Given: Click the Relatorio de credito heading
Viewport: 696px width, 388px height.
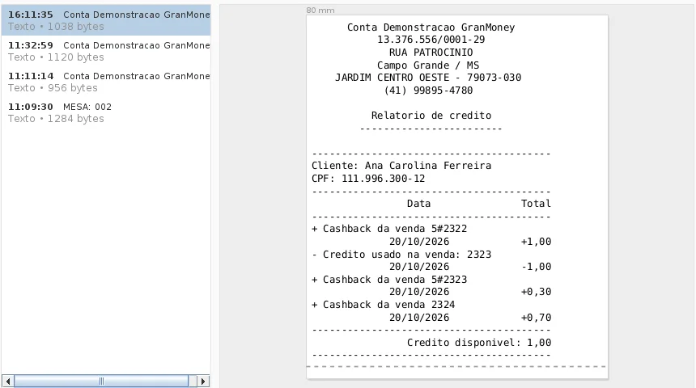Looking at the screenshot, I should click(x=431, y=116).
